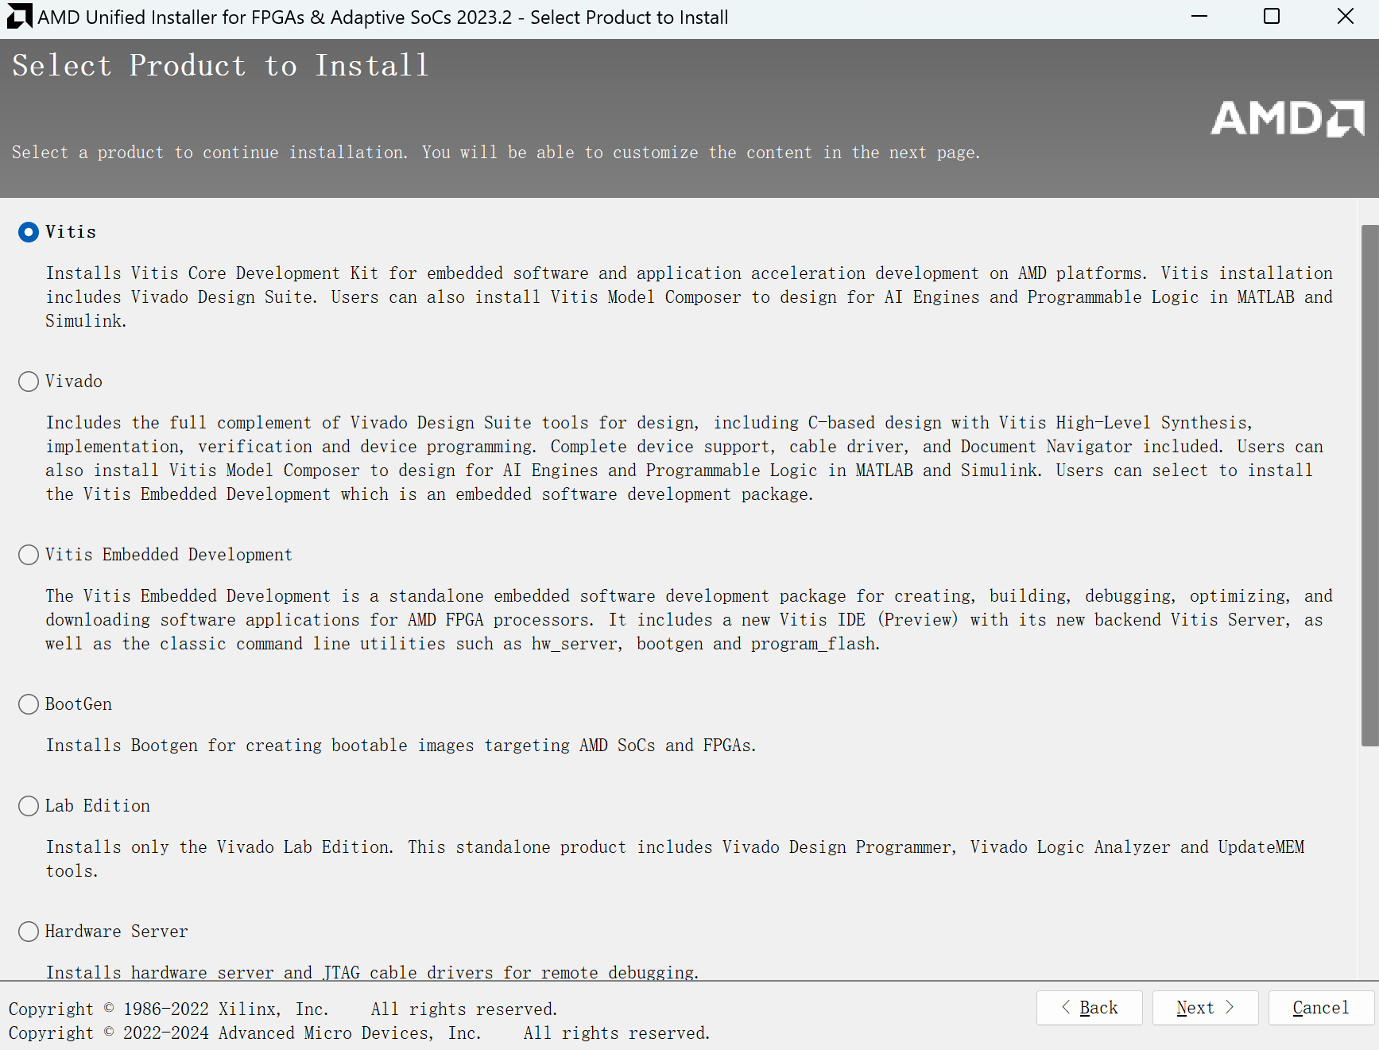Click the Vivado label text

point(74,382)
